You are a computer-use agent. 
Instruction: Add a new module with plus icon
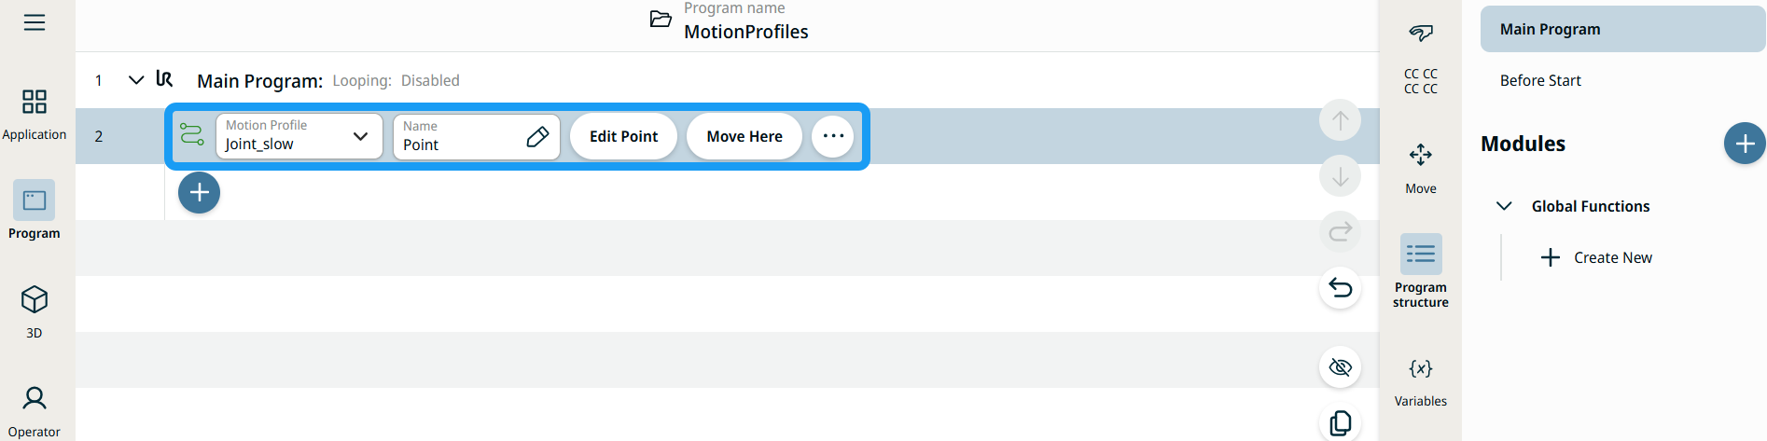(x=1744, y=144)
